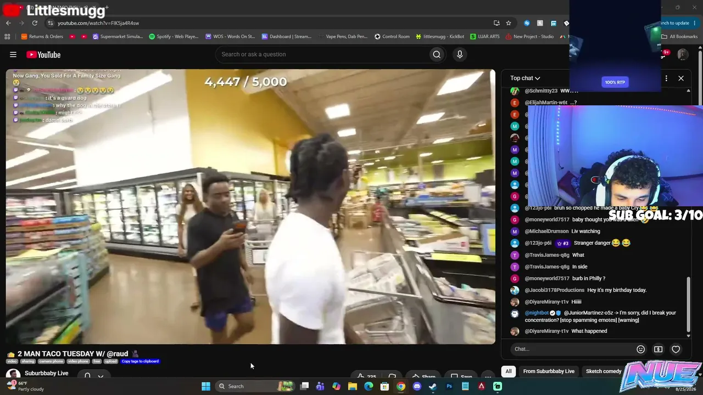Click the @MichaelDrumson username in chat
The image size is (703, 395).
click(546, 232)
